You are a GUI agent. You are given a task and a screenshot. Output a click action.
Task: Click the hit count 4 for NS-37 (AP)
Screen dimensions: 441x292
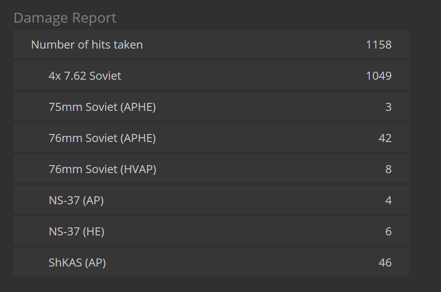(388, 200)
